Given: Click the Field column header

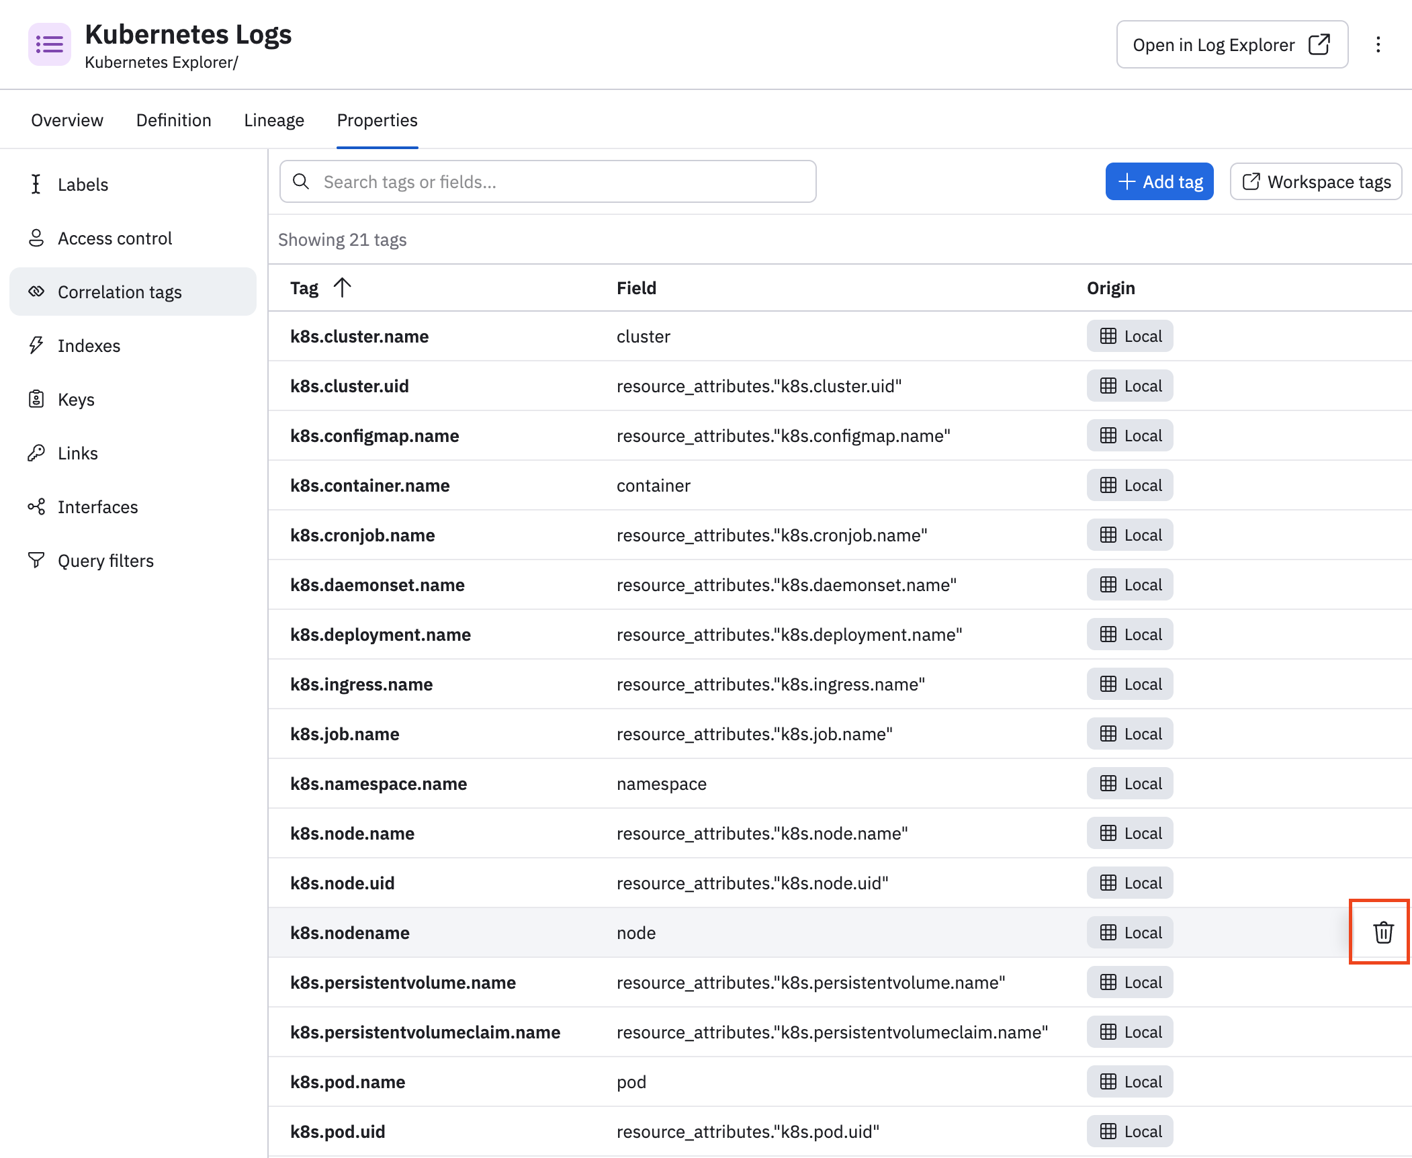Looking at the screenshot, I should click(x=636, y=287).
